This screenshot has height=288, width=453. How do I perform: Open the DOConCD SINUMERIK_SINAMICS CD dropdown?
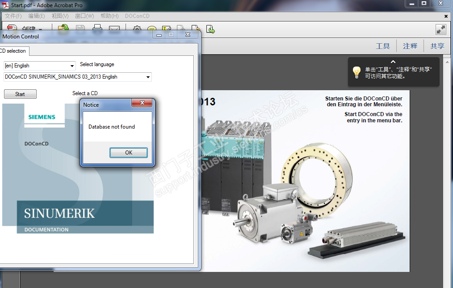coord(78,77)
